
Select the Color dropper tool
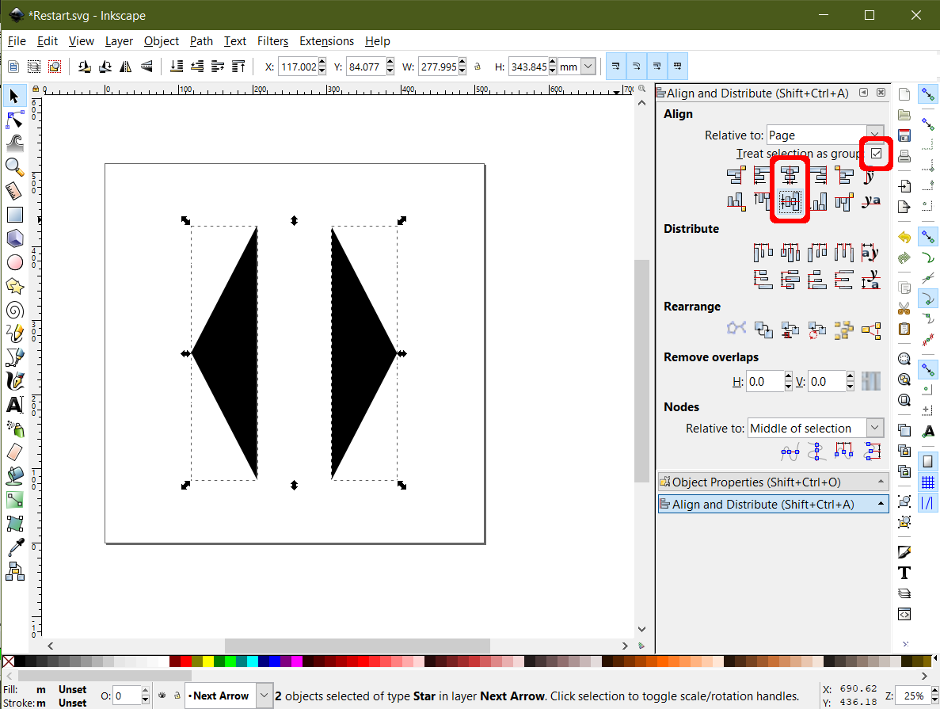point(14,547)
